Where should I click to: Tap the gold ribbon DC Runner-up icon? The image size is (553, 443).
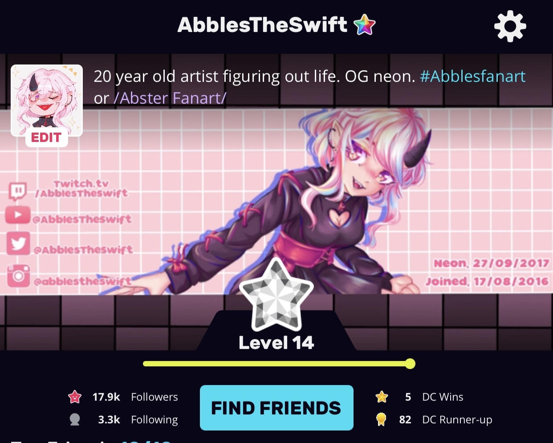coord(381,419)
